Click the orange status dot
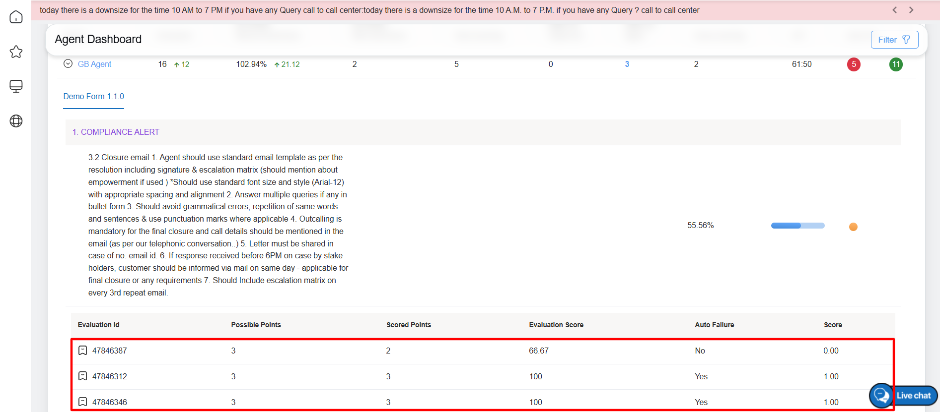This screenshot has height=412, width=940. (853, 227)
